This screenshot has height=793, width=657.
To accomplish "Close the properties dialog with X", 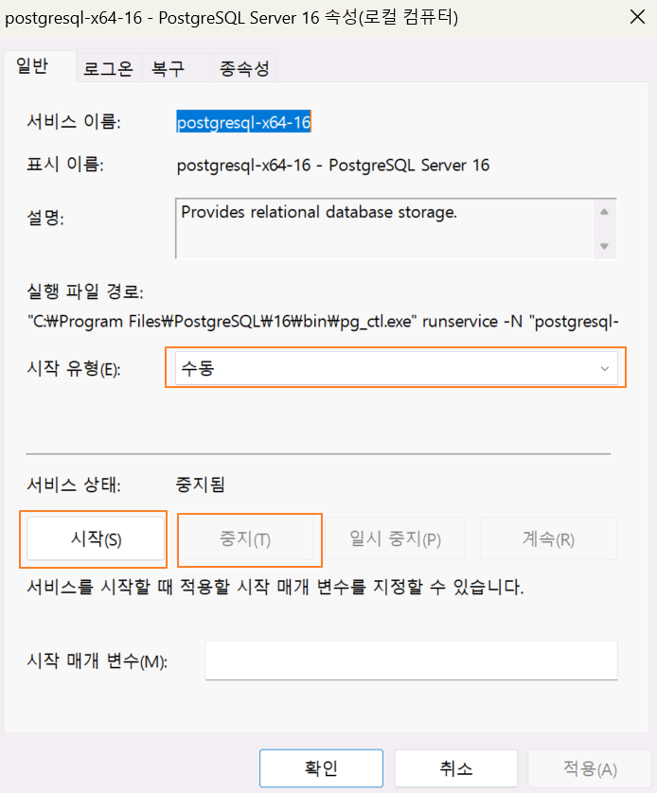I will coord(638,17).
